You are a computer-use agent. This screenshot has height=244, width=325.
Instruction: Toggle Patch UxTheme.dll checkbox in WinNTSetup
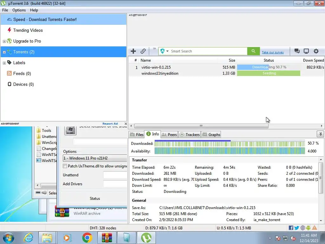(65, 166)
